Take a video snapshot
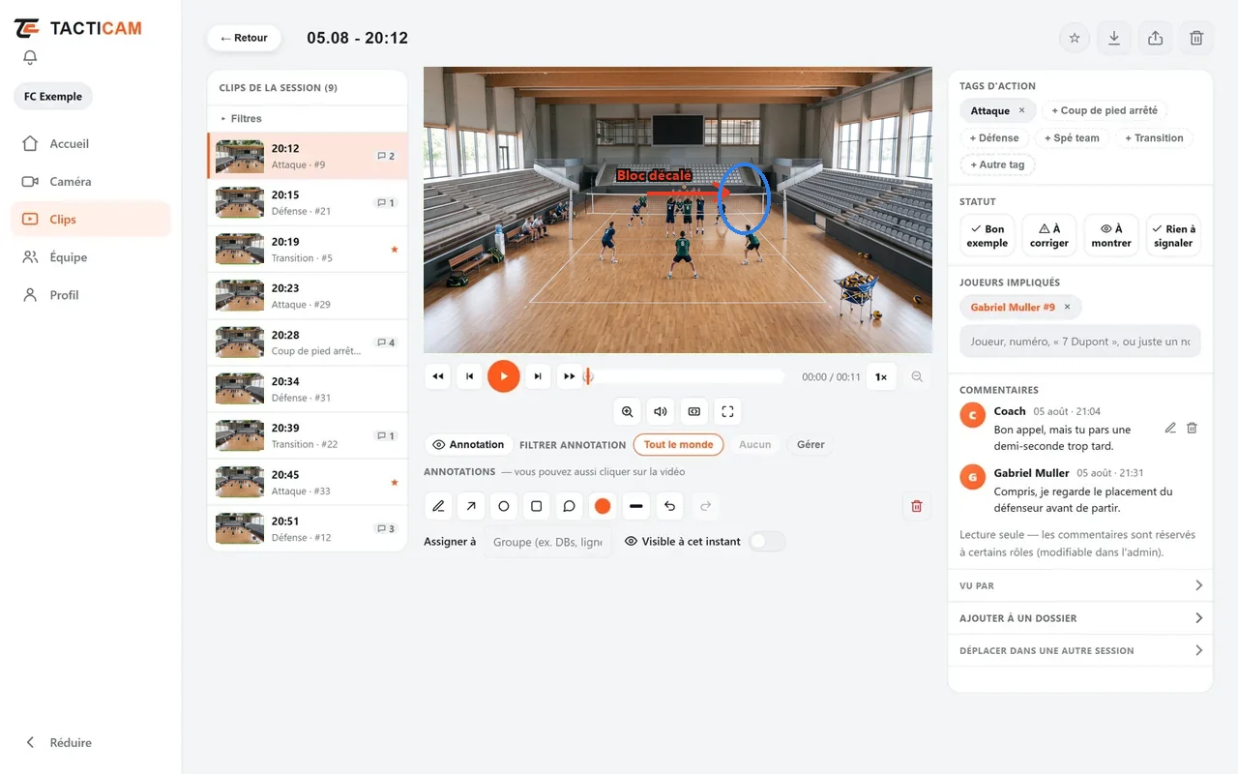 pyautogui.click(x=694, y=411)
